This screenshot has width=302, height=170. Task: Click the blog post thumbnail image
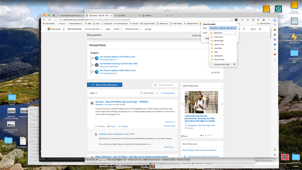[201, 102]
